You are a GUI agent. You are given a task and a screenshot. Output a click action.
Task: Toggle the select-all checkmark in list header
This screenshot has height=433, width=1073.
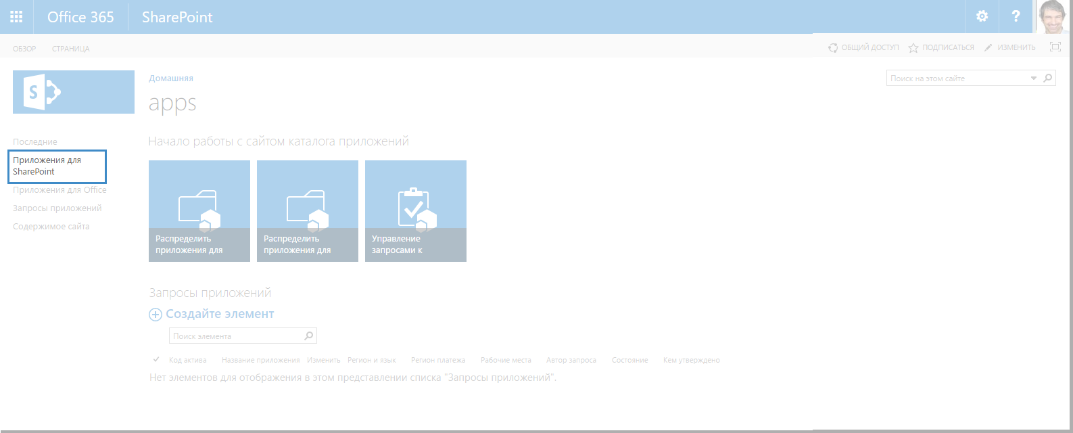pos(156,360)
